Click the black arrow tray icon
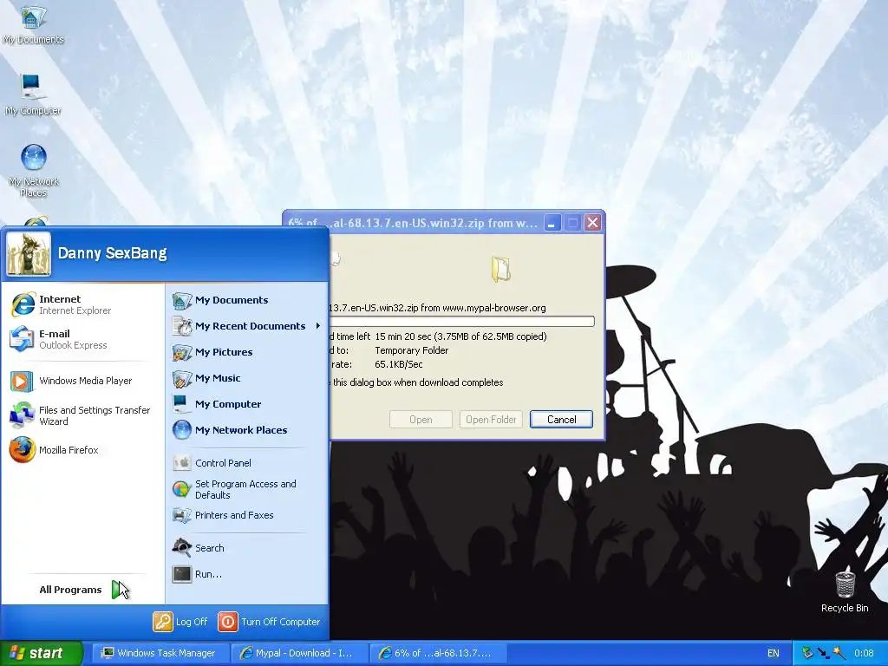 coord(824,653)
